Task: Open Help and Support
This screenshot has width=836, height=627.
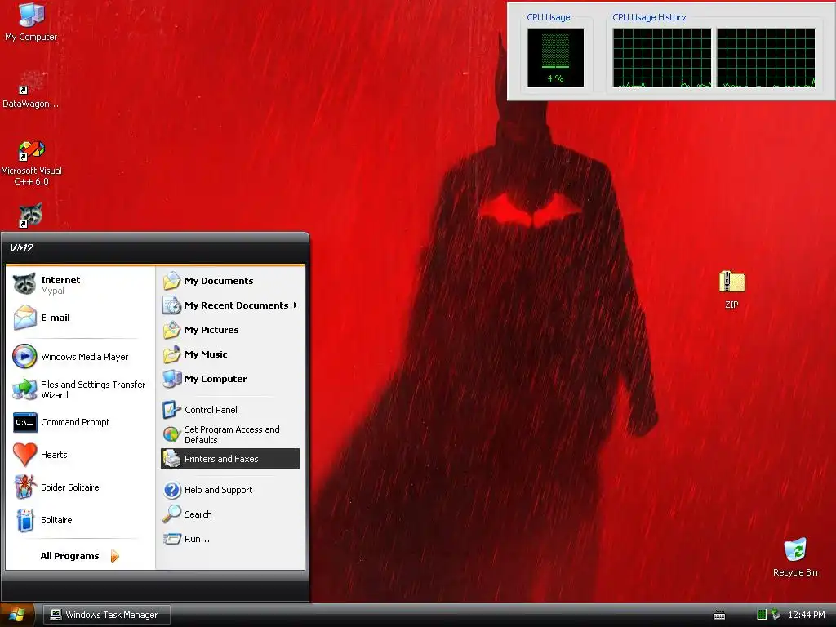Action: (229, 490)
